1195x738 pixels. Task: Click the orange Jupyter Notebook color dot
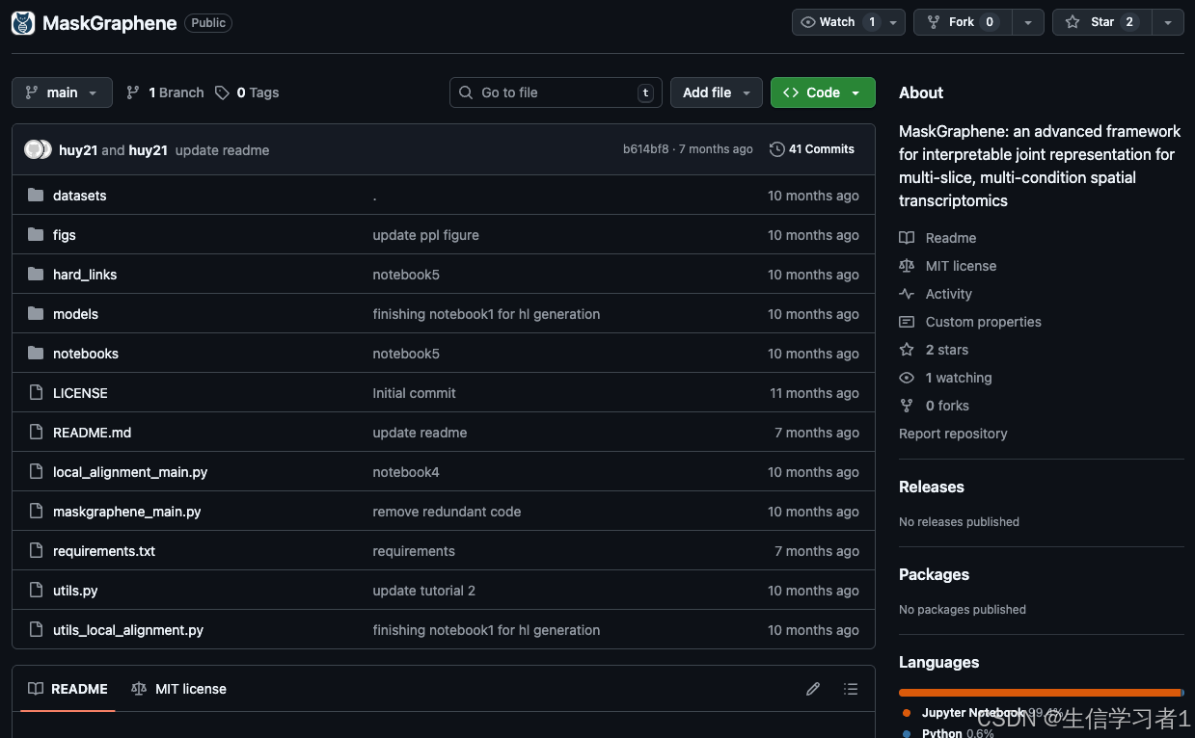point(907,713)
